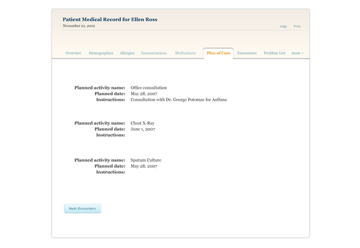Click the Print link
This screenshot has width=360, height=248.
pos(297,26)
